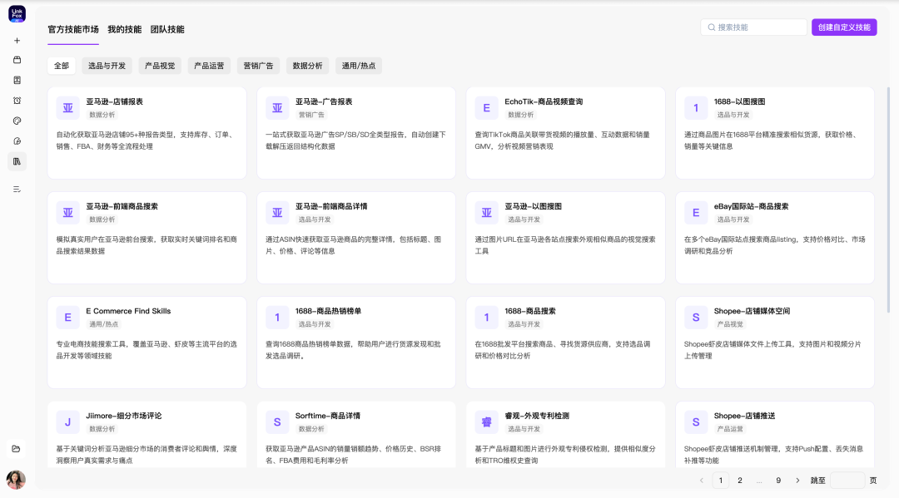Viewport: 899px width, 498px height.
Task: Filter by 数据分析 category
Action: coord(308,66)
